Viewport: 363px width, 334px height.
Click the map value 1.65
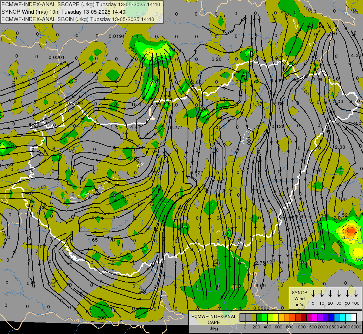coord(93,240)
